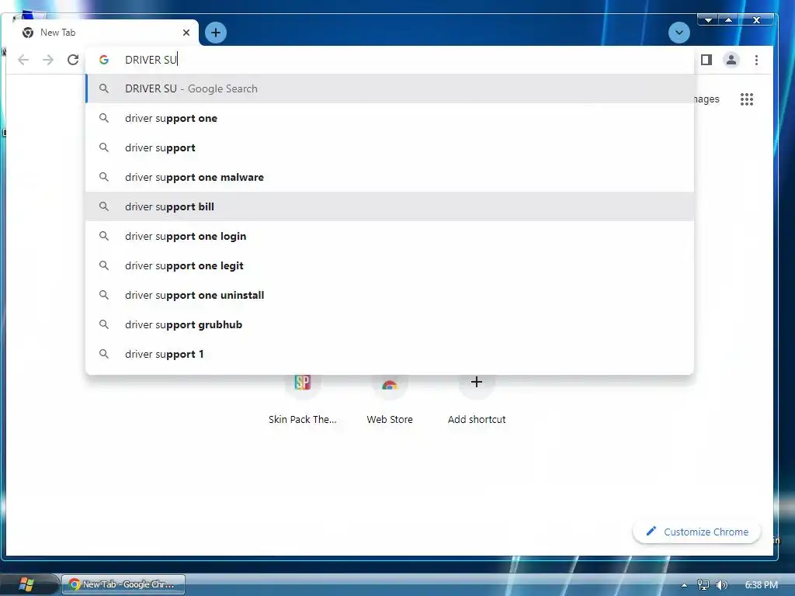Select the 'driver support one' suggestion

click(390, 118)
